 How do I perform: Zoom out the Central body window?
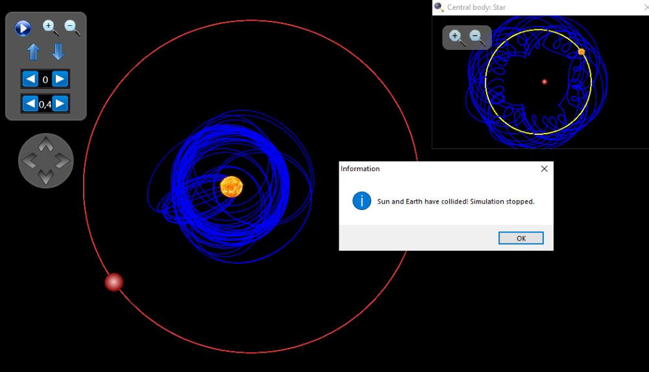[477, 37]
